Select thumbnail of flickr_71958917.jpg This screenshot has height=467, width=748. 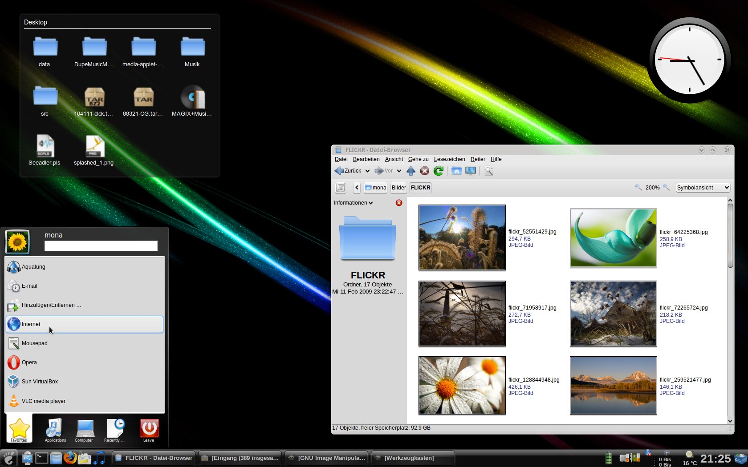coord(462,314)
